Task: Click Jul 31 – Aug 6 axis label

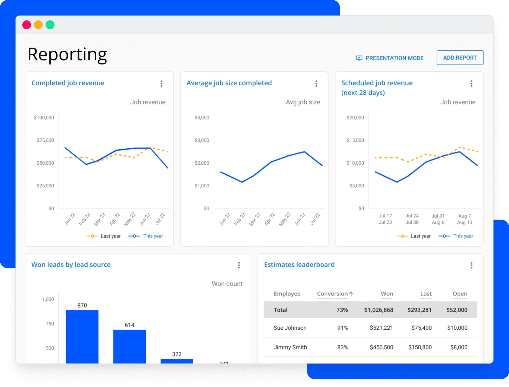Action: (438, 219)
